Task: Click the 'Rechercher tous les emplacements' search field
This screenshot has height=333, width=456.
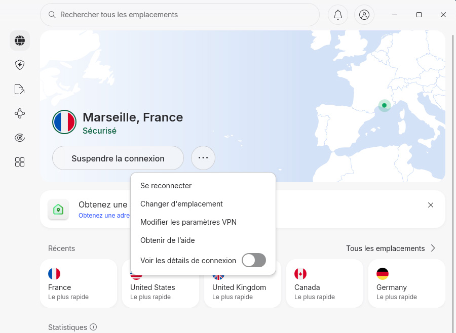Action: [x=152, y=15]
